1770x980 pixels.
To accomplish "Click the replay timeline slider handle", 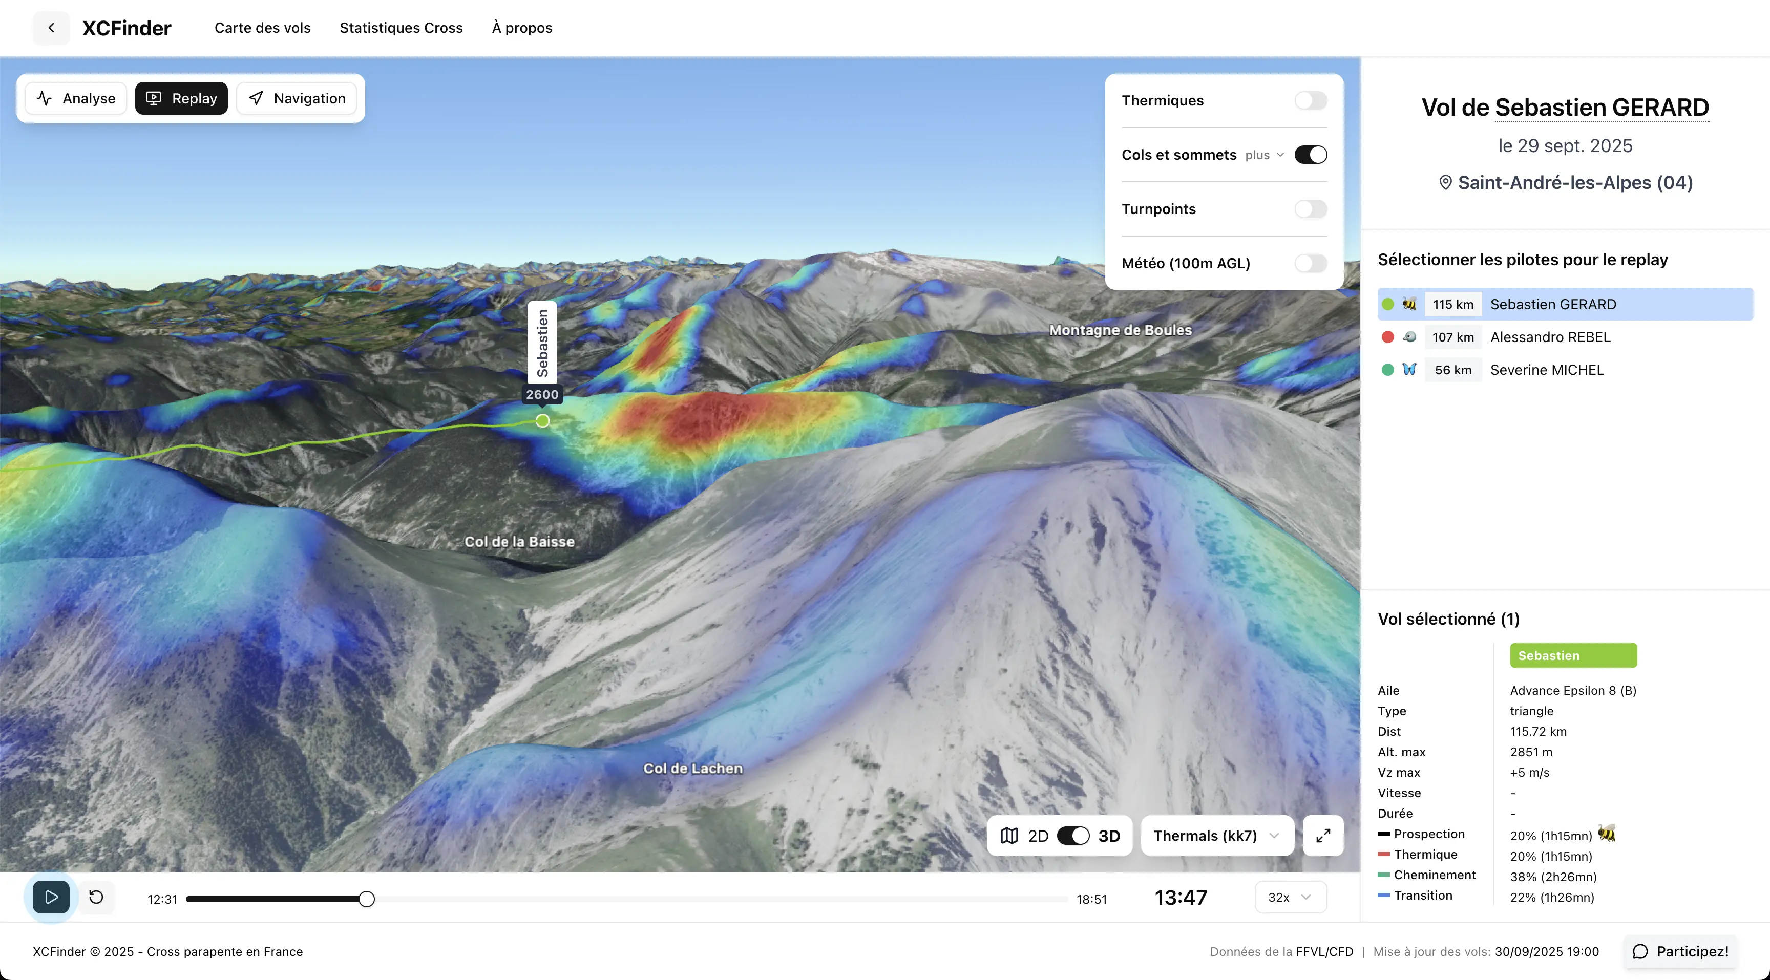I will [367, 899].
